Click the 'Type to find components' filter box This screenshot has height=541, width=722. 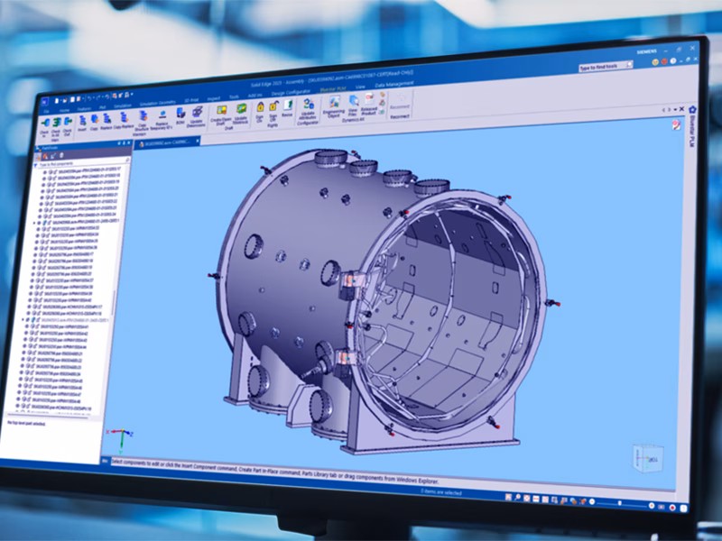[82, 162]
